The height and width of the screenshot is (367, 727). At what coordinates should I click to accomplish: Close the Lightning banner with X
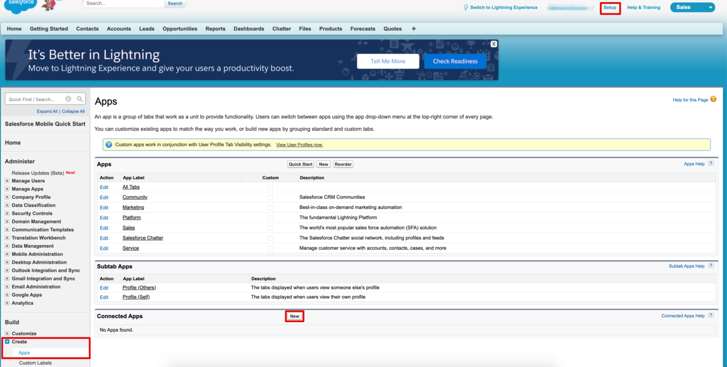tap(493, 44)
